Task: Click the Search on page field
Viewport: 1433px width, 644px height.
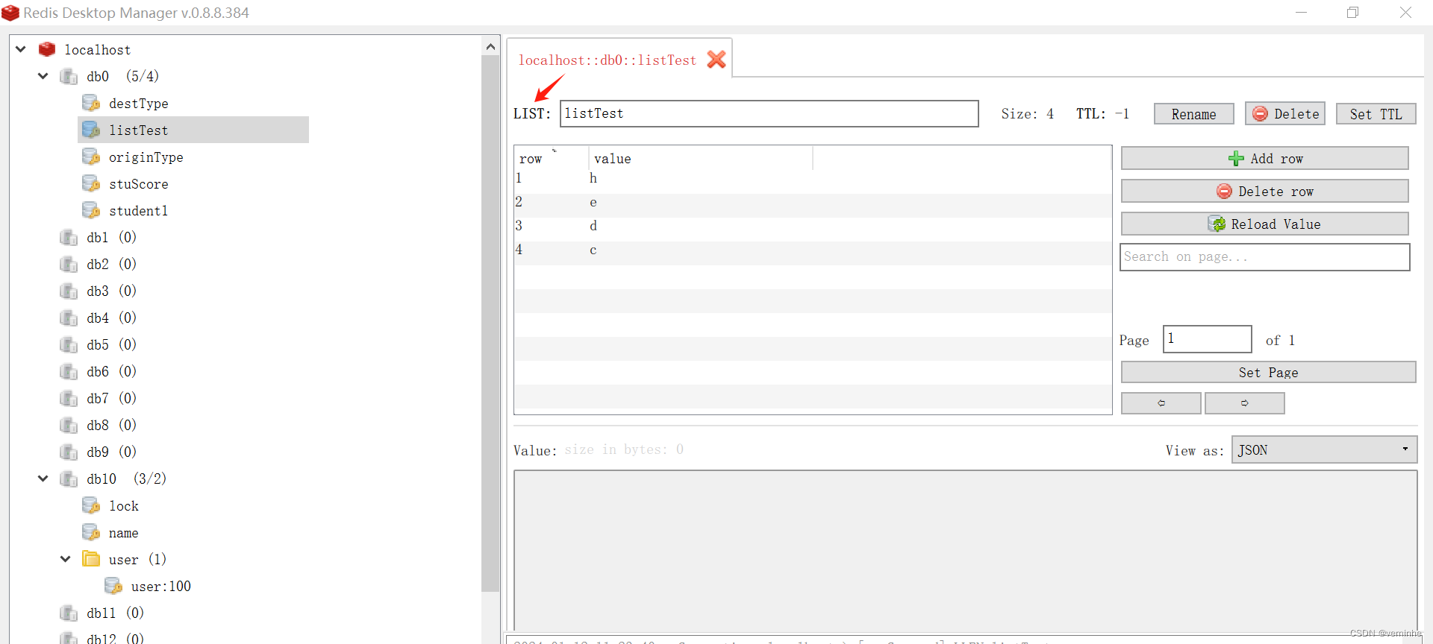Action: 1265,257
